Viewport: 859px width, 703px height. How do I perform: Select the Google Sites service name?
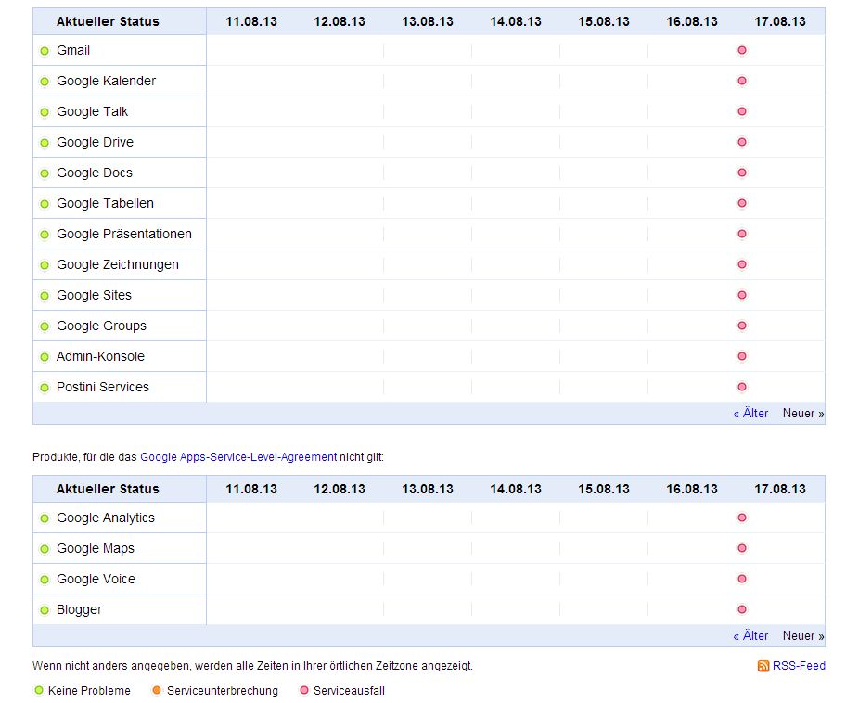click(94, 296)
